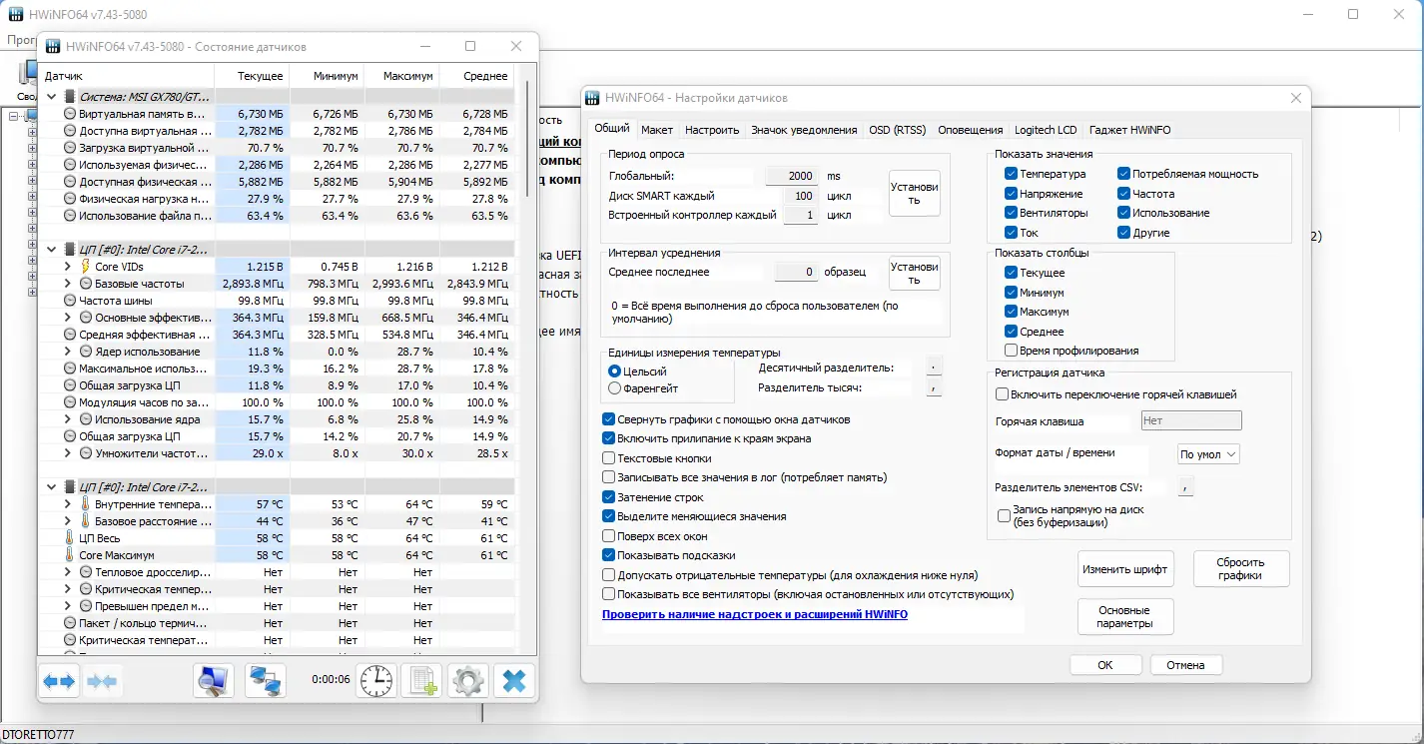Screen dimensions: 1424x744
Task: Click the round gauge icon beside Виртуальная память
Action: click(70, 114)
